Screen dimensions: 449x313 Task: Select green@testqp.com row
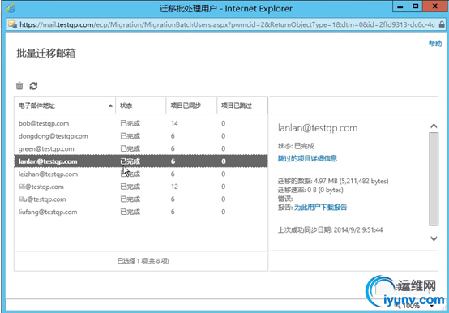coord(141,148)
